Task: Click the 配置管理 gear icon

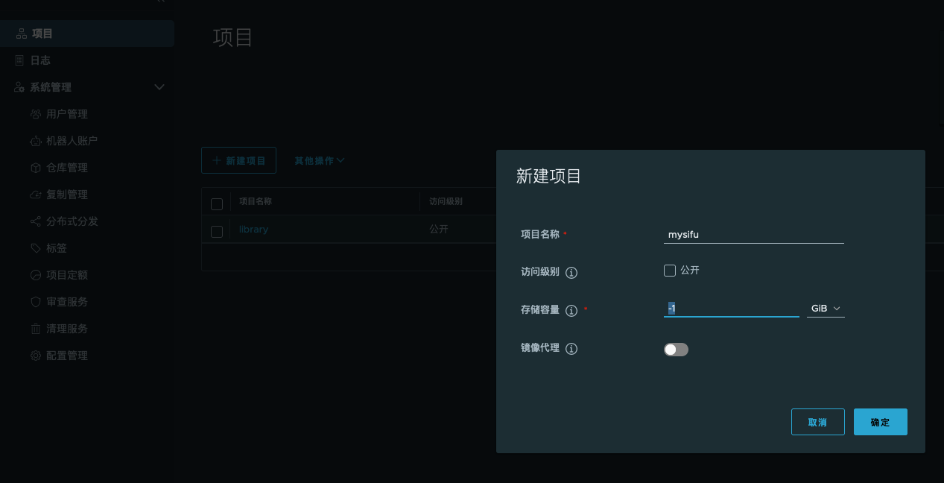Action: (x=35, y=356)
